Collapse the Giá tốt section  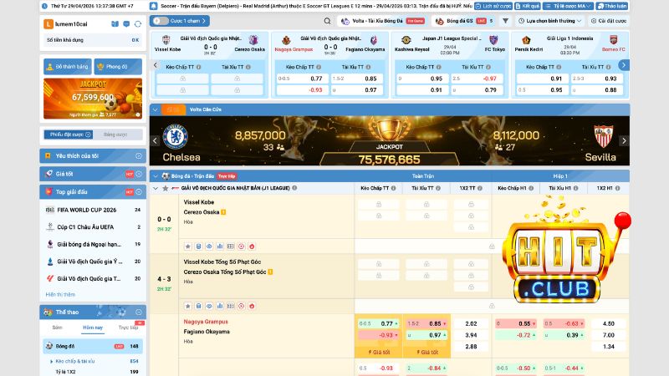[x=139, y=174]
